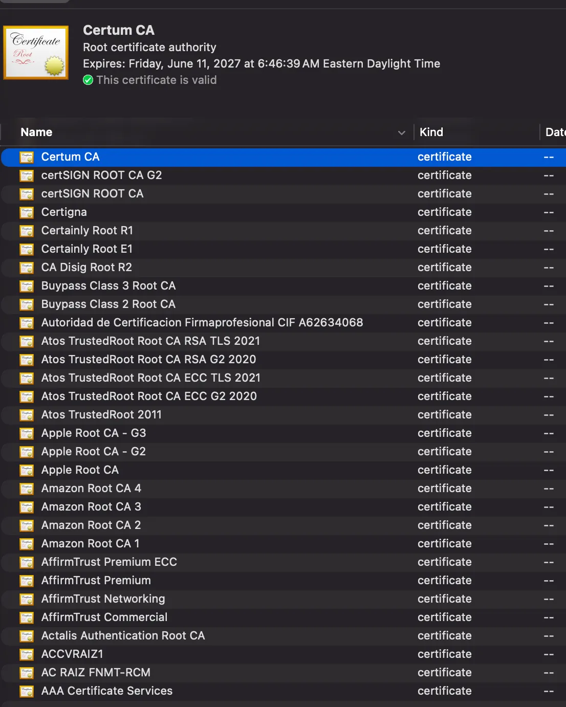
Task: Select the Amazon Root CA 3 icon
Action: point(27,507)
